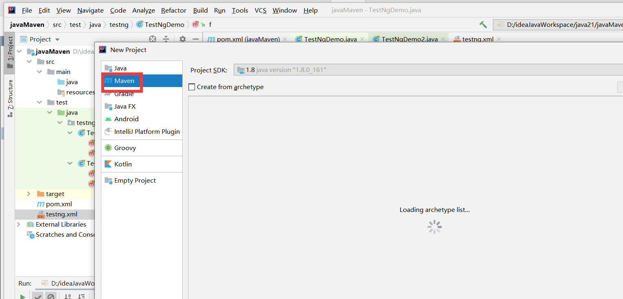623x299 pixels.
Task: Open the File menu
Action: 27,10
